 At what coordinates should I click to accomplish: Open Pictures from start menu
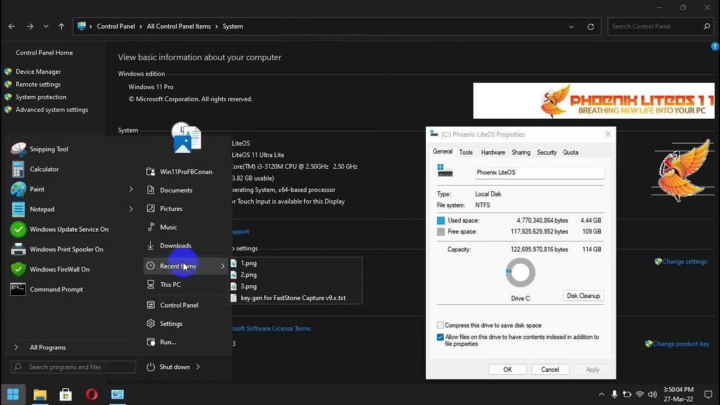(171, 209)
